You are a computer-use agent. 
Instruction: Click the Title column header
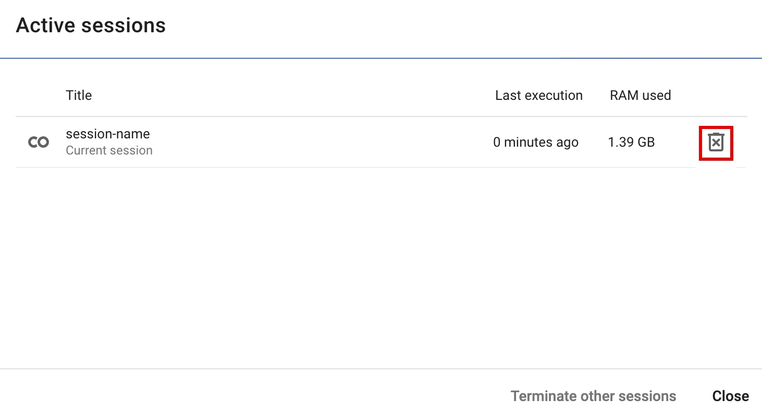pos(79,95)
